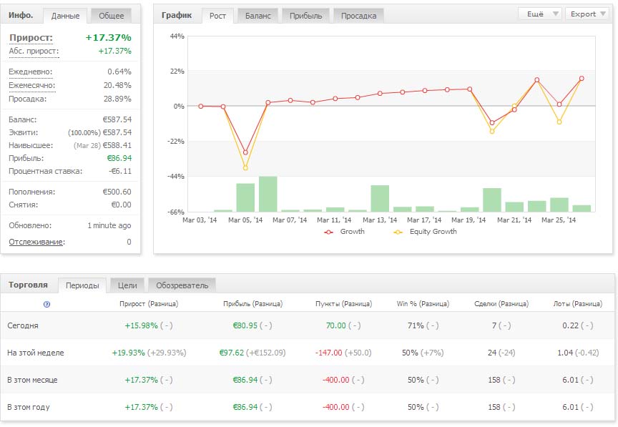Show the Прибыль chart tab

pyautogui.click(x=305, y=16)
